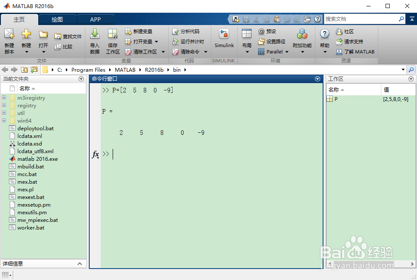Screen dimensions: 417x280
Task: Select mexsetup.pm file
Action: [34, 205]
